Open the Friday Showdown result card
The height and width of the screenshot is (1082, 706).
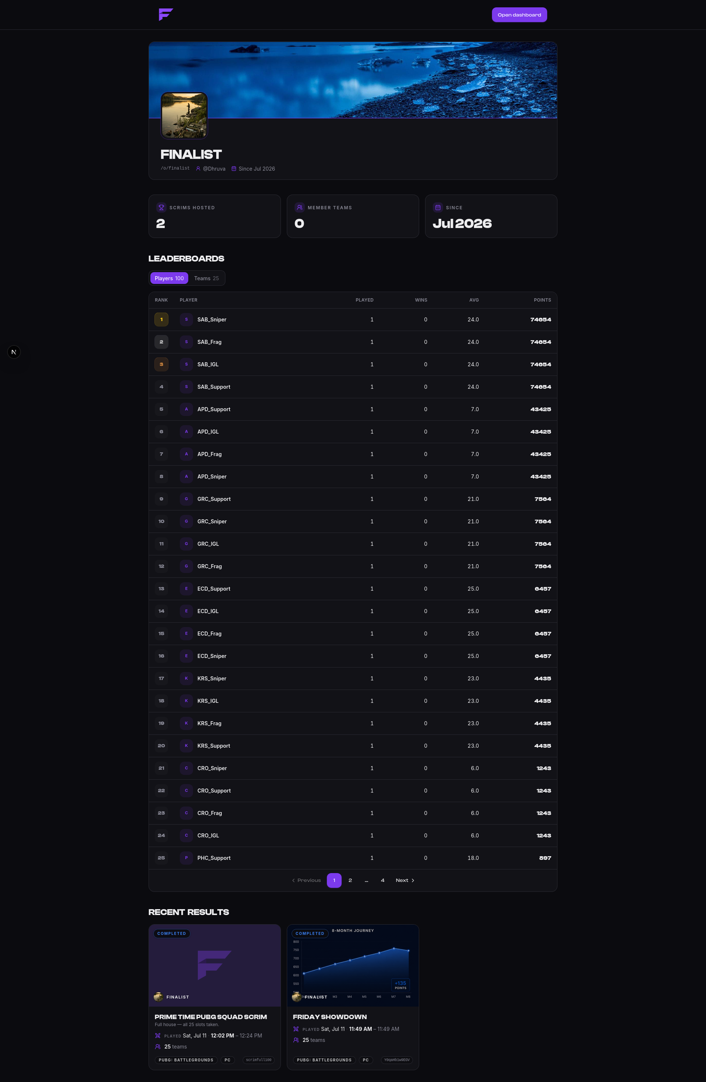[x=353, y=997]
